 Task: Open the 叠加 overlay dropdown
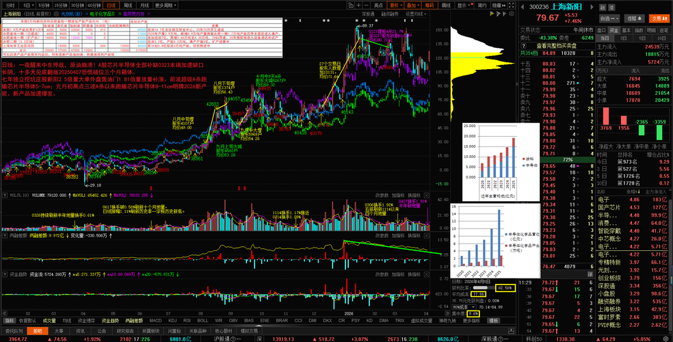412,5
